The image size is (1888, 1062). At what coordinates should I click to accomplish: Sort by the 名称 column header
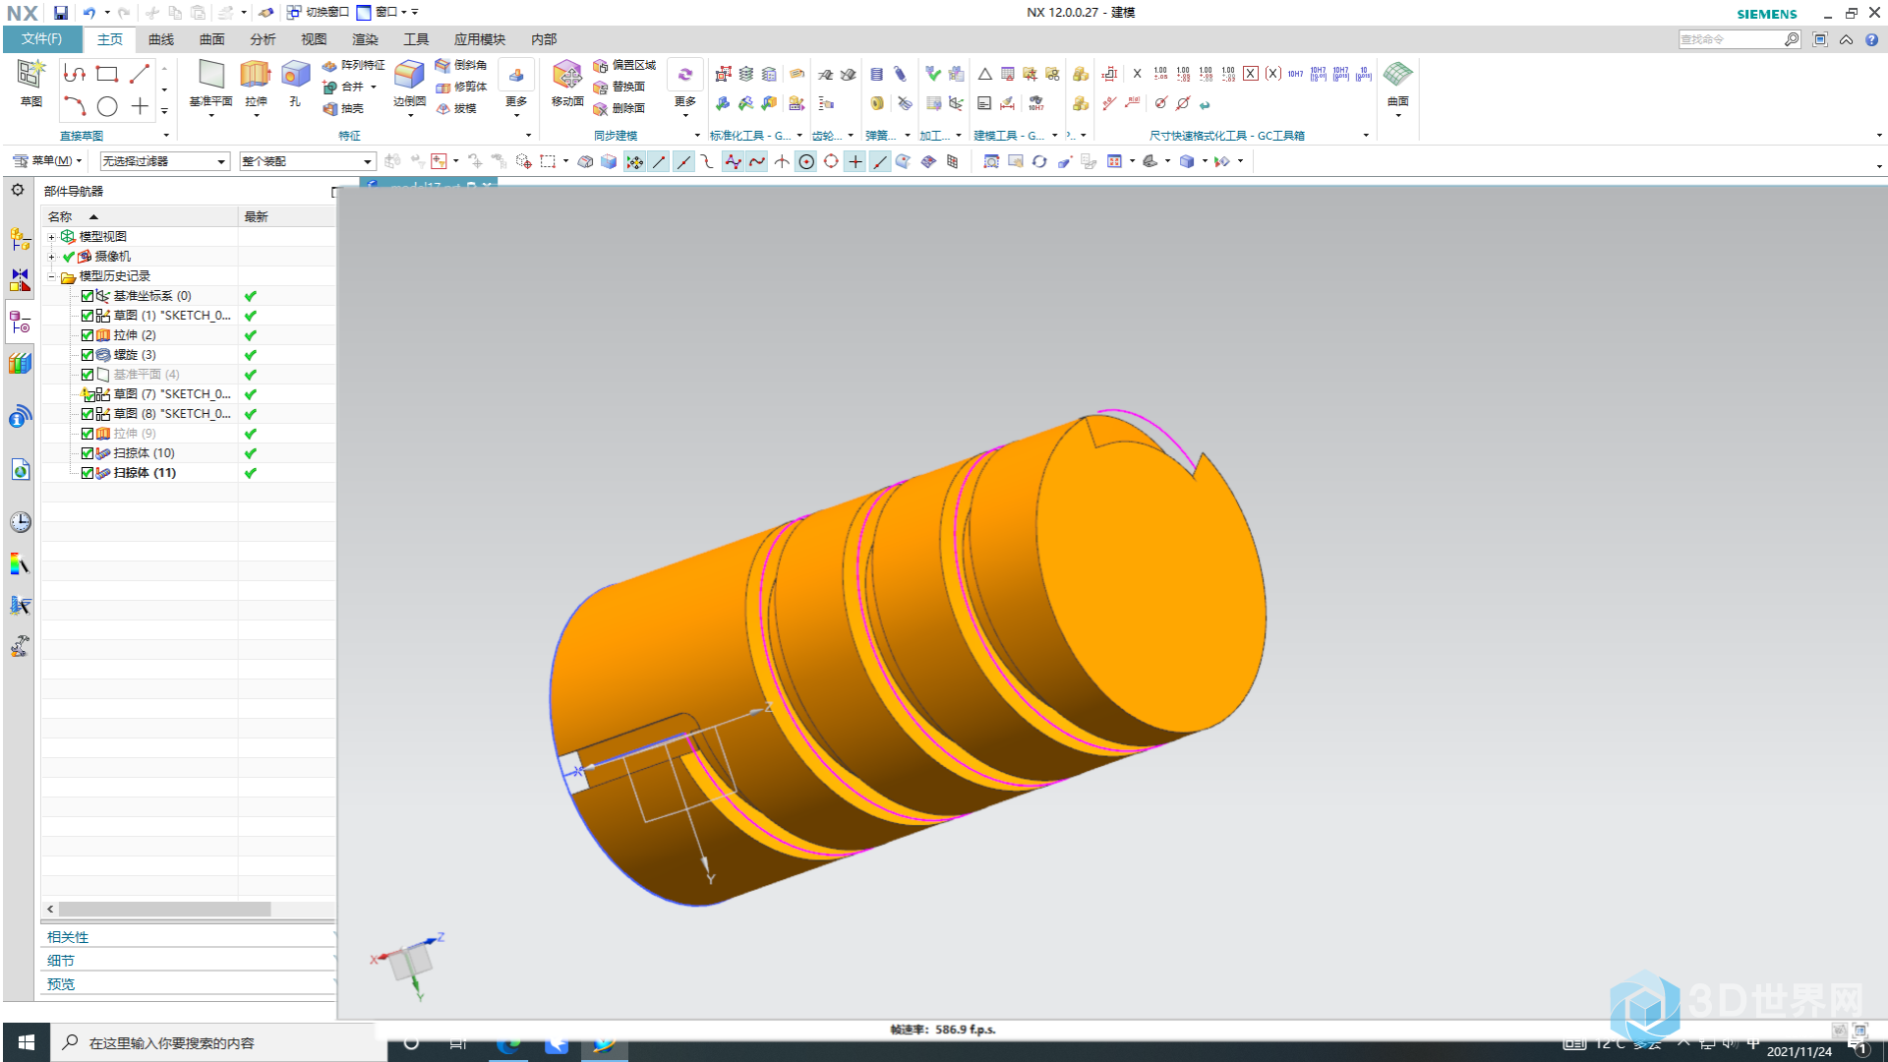(x=140, y=216)
